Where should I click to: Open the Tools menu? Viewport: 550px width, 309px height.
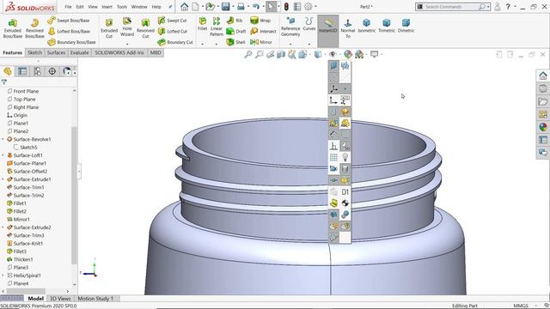(122, 7)
